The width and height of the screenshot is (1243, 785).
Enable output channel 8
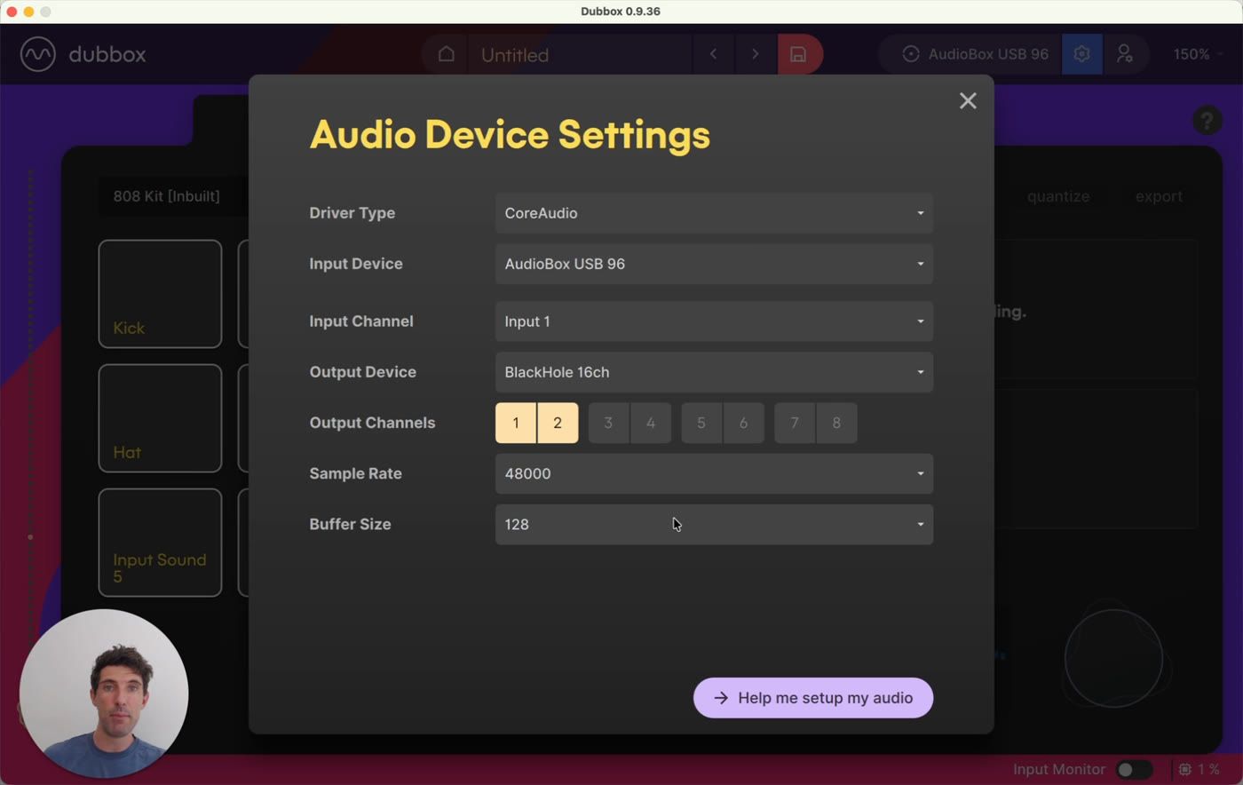tap(836, 423)
